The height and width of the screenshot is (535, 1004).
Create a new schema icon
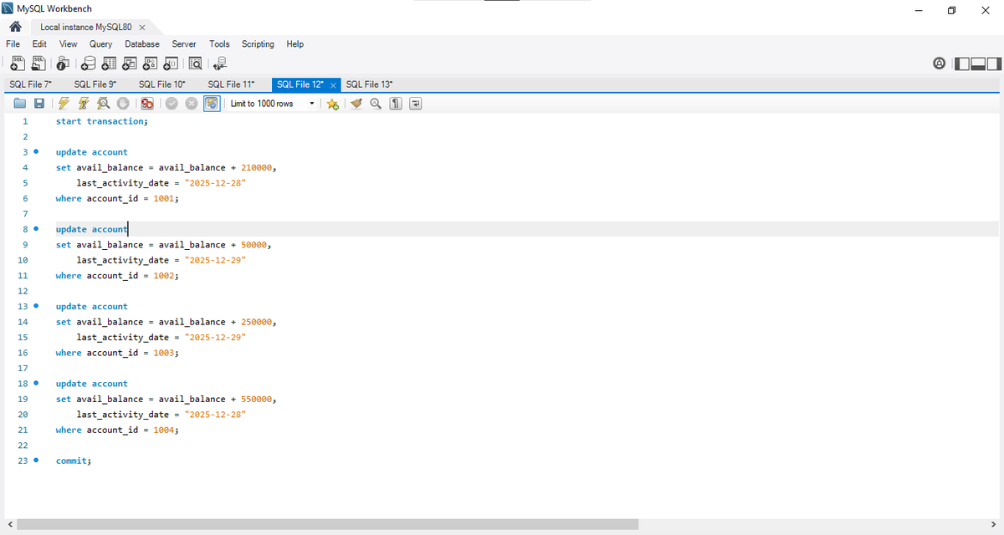click(x=90, y=63)
